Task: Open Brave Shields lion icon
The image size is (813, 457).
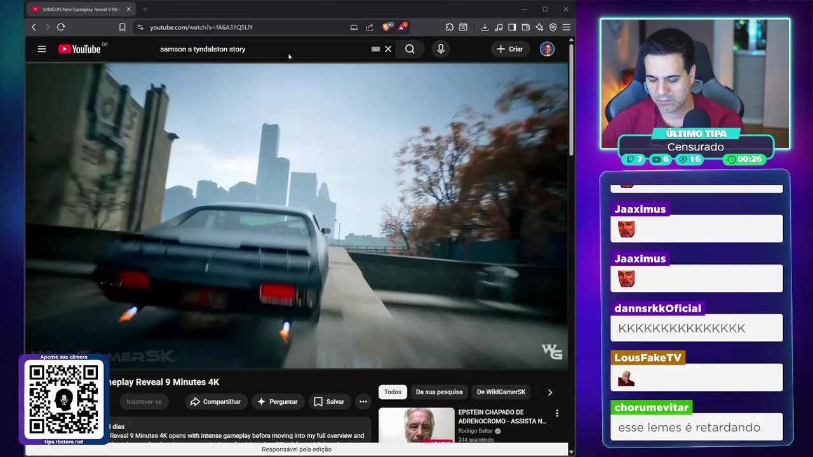Action: (x=387, y=27)
